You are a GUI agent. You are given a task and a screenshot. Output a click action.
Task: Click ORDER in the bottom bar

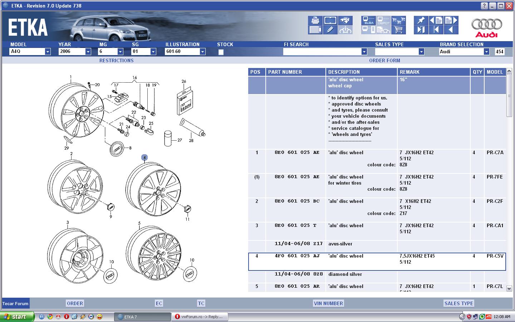[x=75, y=303]
